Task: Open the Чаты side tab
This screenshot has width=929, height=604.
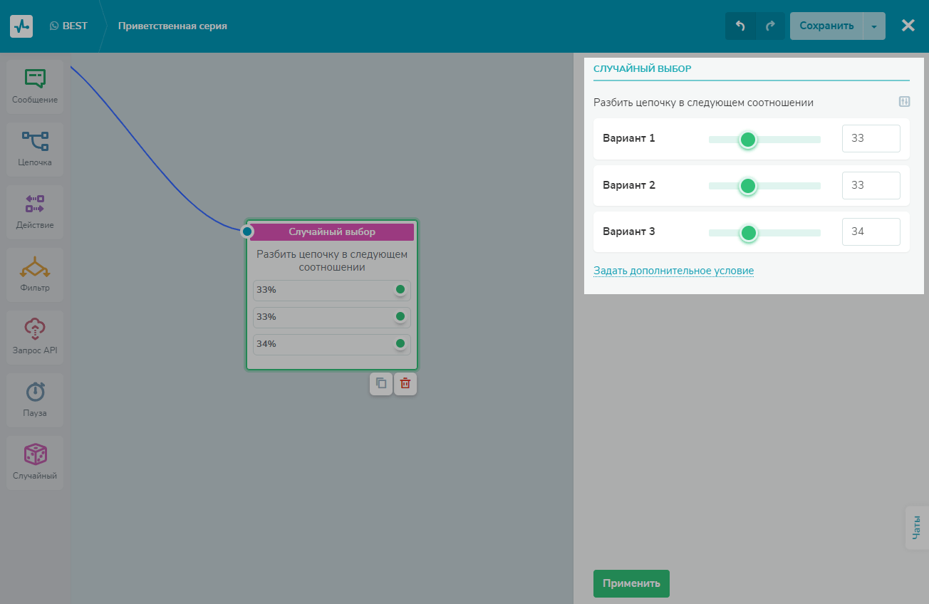Action: pos(916,527)
